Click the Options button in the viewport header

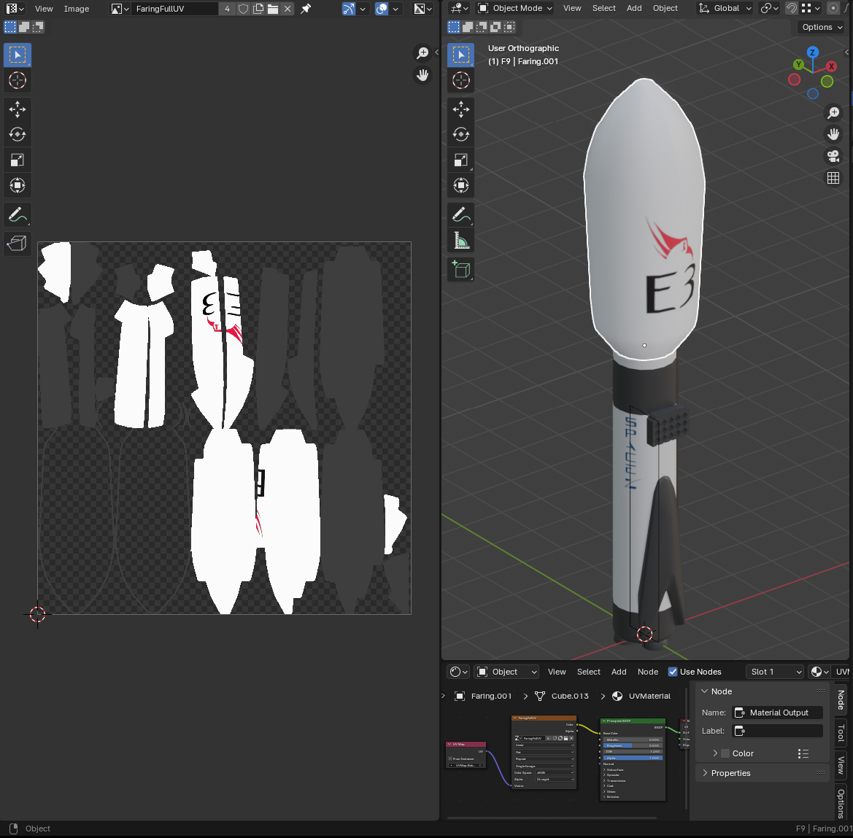(820, 26)
